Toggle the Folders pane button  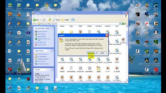point(65,20)
